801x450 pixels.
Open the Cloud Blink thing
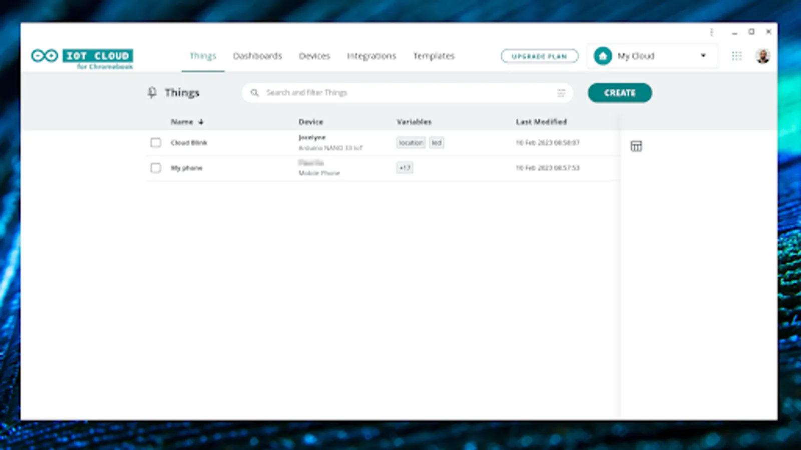point(189,142)
